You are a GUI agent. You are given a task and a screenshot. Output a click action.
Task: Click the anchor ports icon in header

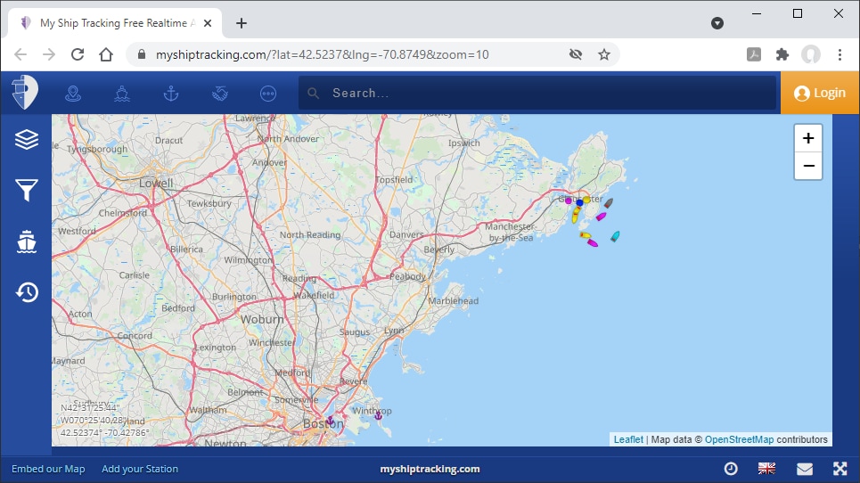[171, 93]
